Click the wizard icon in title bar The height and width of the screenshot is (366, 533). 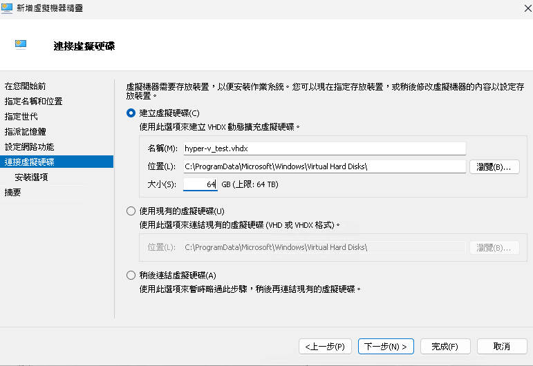coord(7,8)
